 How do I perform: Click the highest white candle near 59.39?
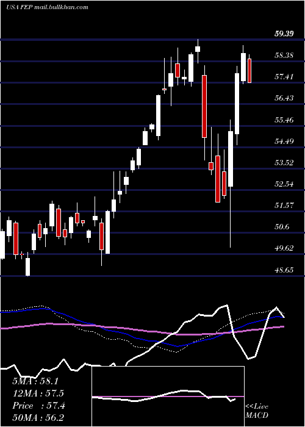(x=198, y=49)
